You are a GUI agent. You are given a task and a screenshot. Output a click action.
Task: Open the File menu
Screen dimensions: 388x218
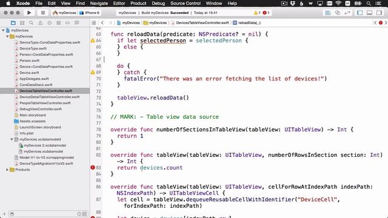pos(39,4)
